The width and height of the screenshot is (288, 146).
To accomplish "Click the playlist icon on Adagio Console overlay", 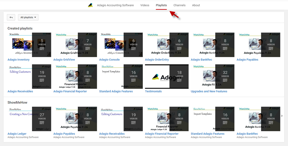I will pyautogui.click(x=133, y=49).
